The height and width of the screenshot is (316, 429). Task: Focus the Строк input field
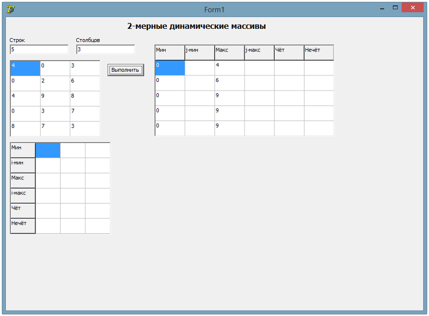tap(39, 49)
